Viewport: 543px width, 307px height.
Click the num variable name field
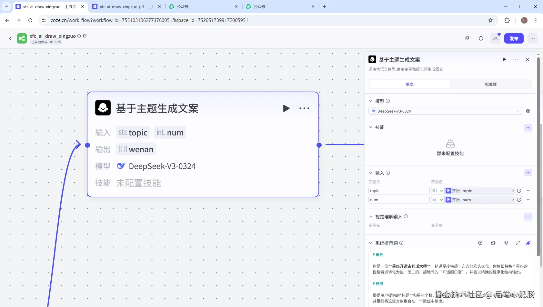pos(399,200)
